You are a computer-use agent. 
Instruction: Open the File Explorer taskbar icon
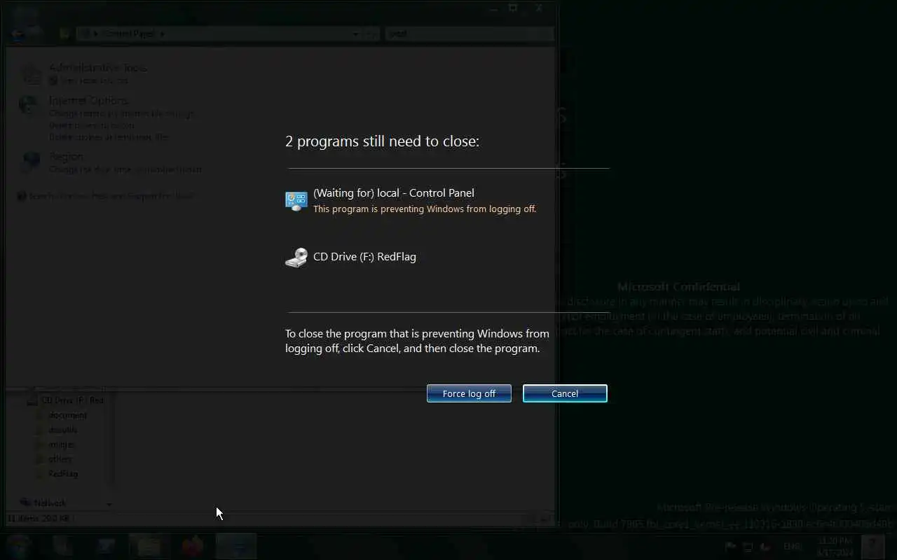149,546
